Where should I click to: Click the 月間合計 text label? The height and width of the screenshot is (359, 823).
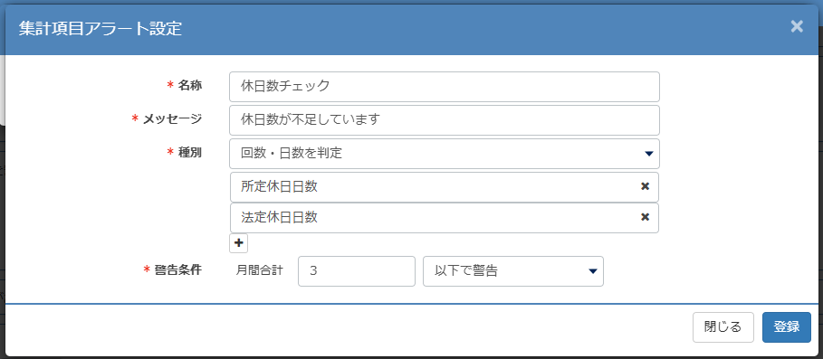[x=259, y=270]
